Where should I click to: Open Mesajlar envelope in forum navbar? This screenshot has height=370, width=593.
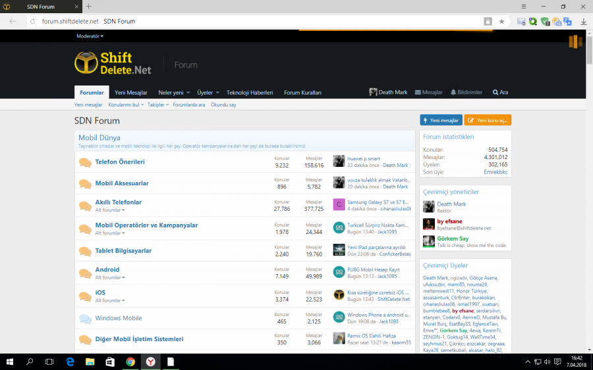coord(428,93)
